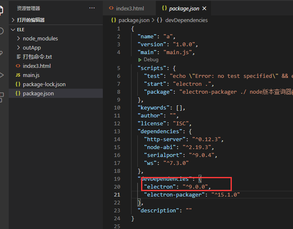Select the package.json editor tab

(x=184, y=8)
